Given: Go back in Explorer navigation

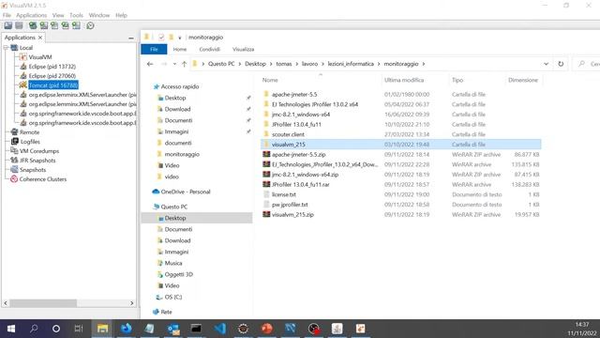Looking at the screenshot, I should tap(150, 64).
